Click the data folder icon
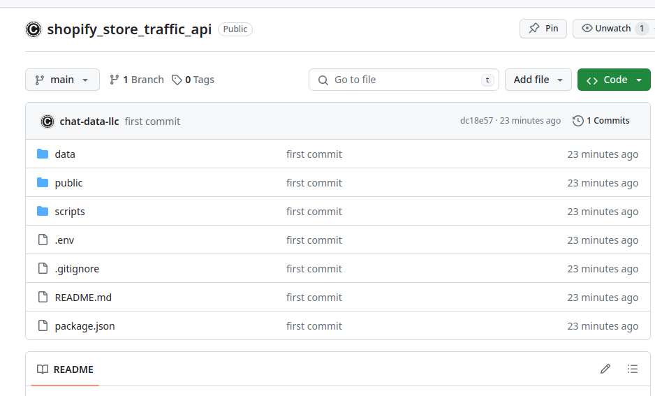Viewport: 655px width, 396px height. point(43,154)
